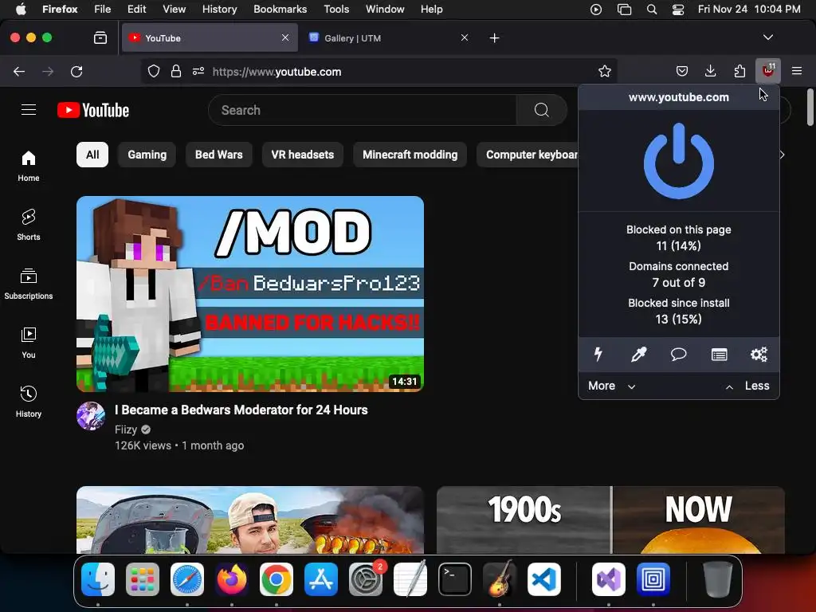Screen dimensions: 816x612
Task: Open site permissions icon in URL bar
Action: click(198, 71)
